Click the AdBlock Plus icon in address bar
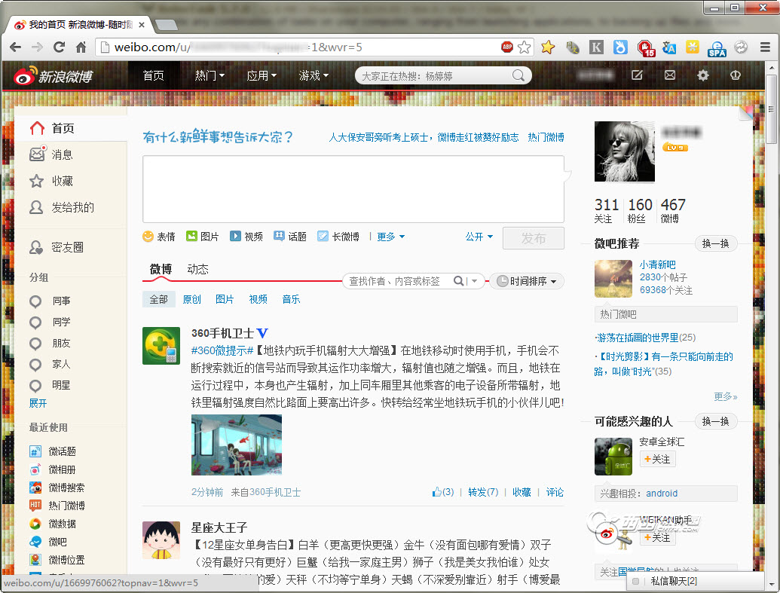The width and height of the screenshot is (780, 593). (507, 47)
